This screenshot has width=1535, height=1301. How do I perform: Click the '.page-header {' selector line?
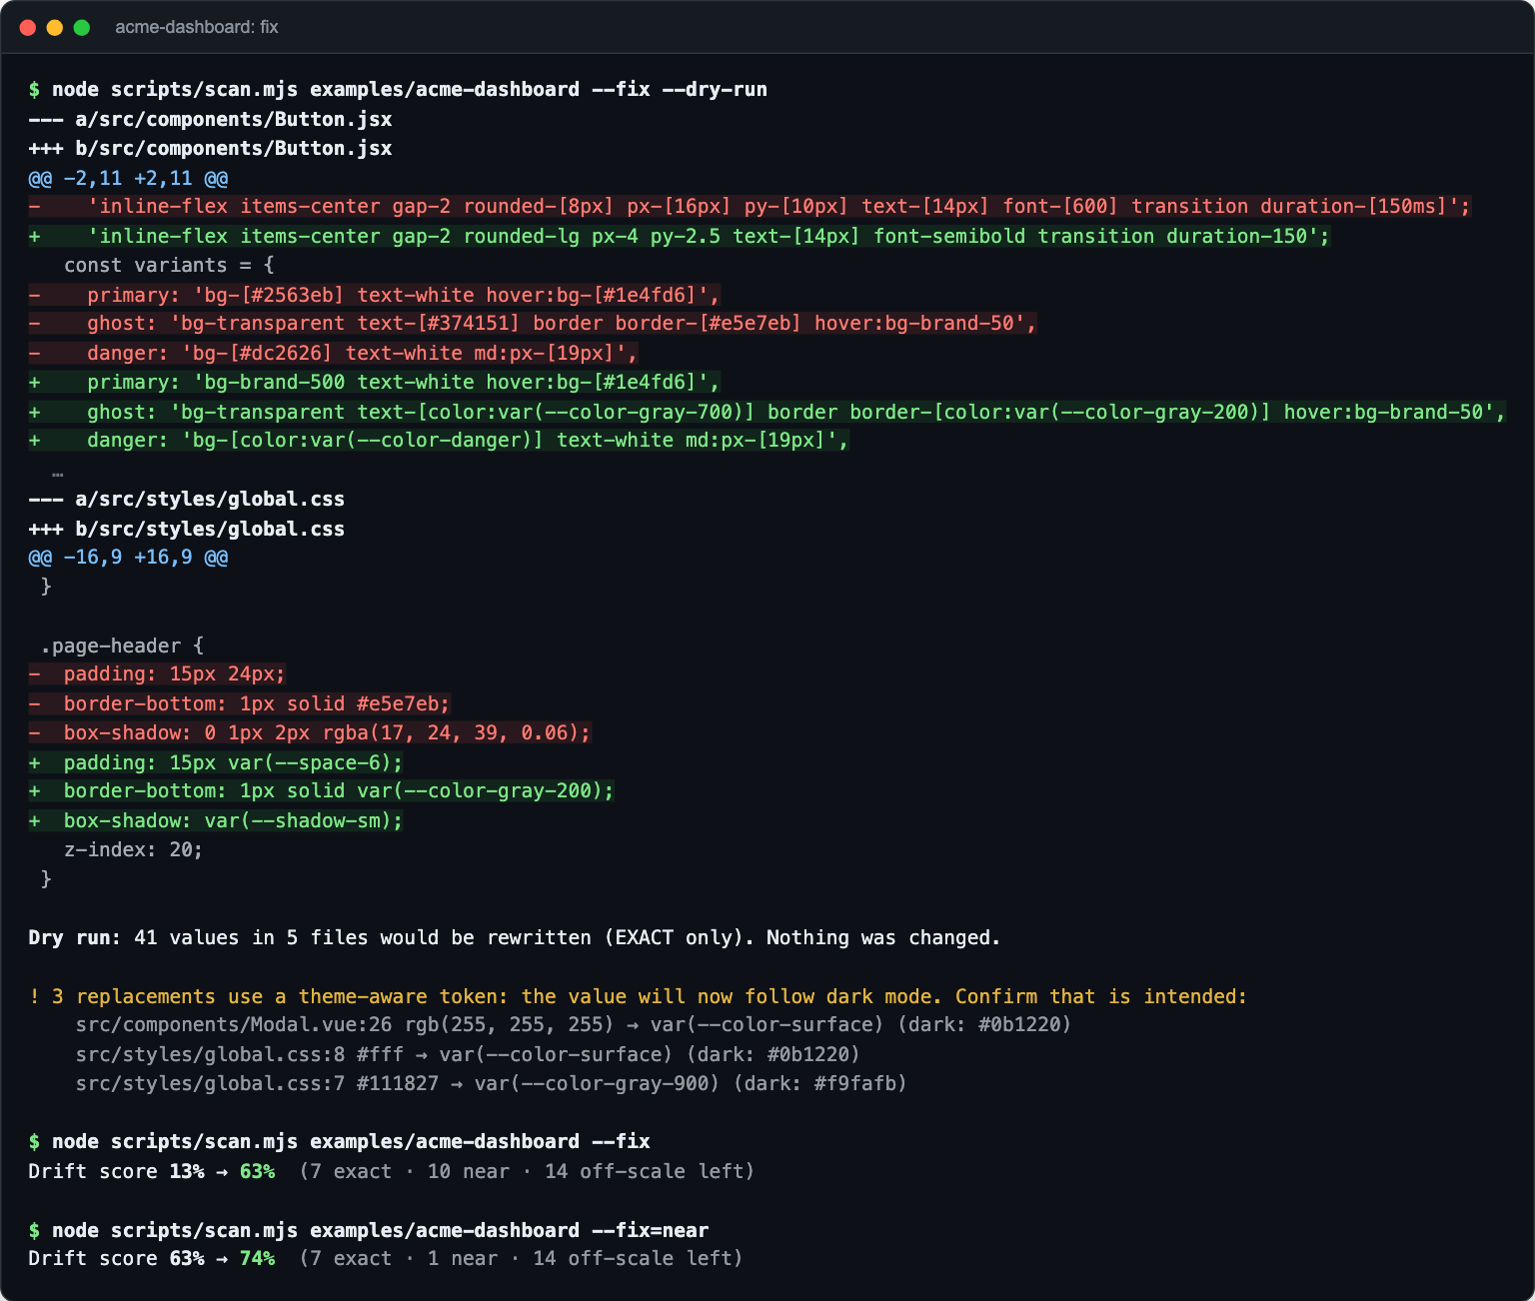click(122, 646)
